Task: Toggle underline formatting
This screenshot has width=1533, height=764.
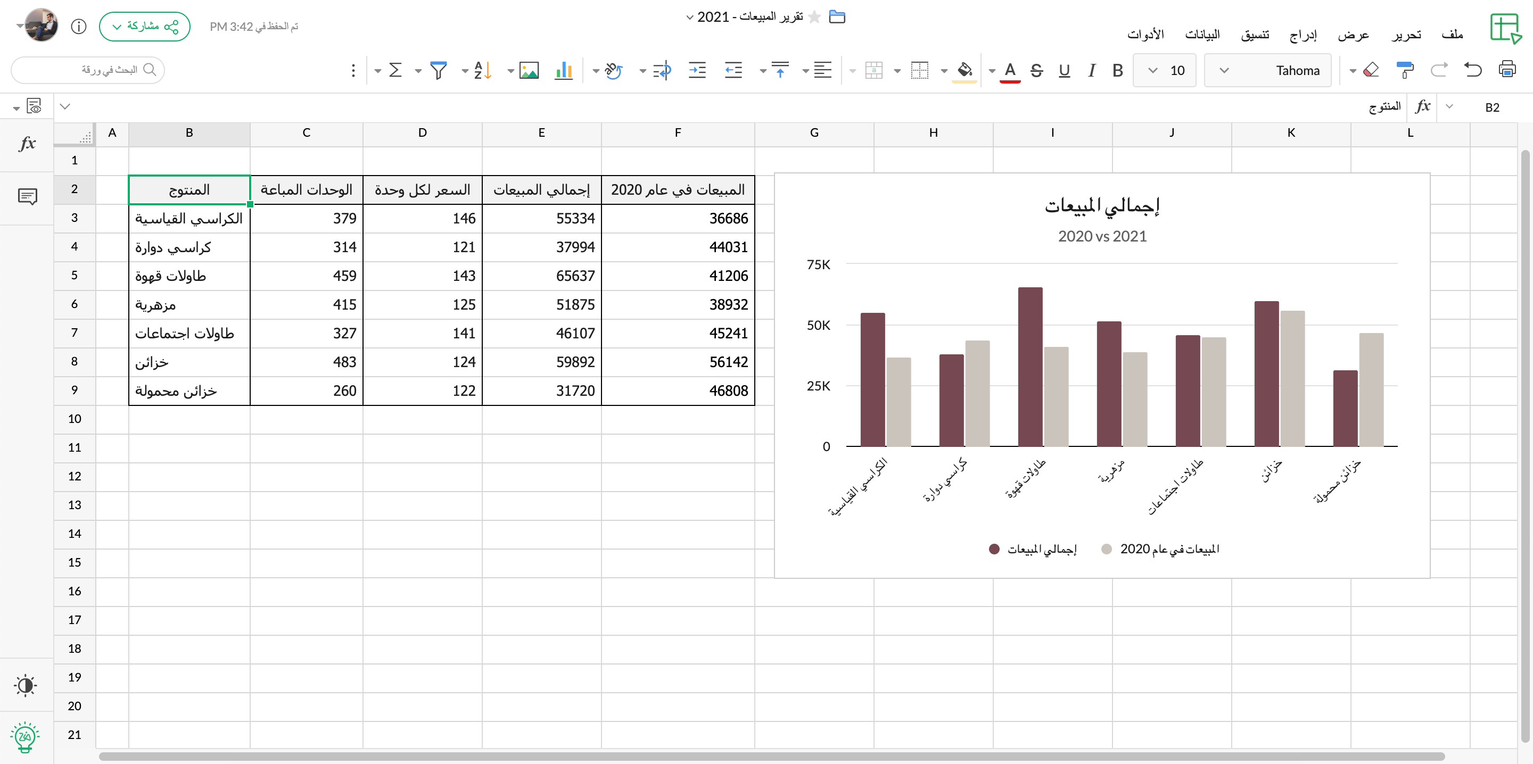Action: pyautogui.click(x=1064, y=70)
